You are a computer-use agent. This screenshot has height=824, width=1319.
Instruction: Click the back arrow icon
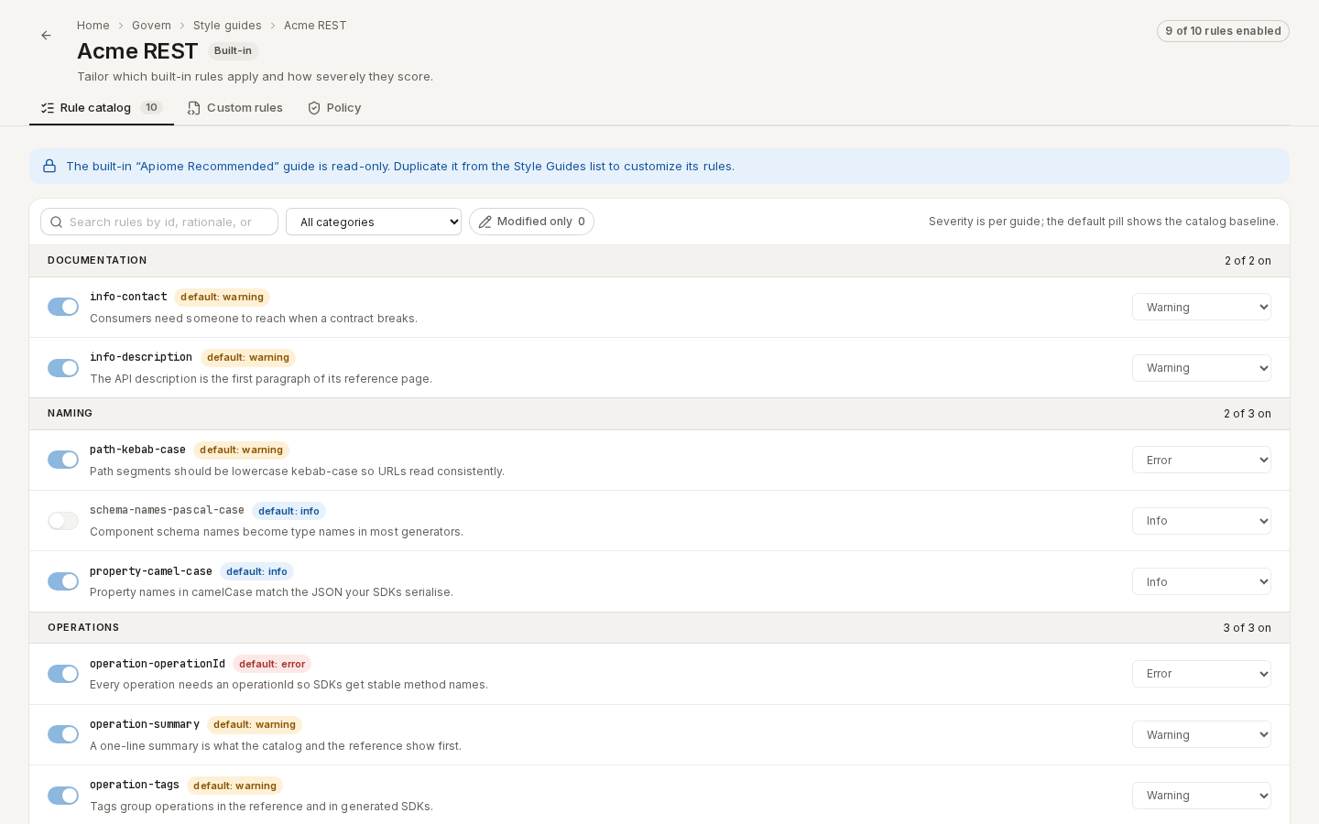coord(46,36)
